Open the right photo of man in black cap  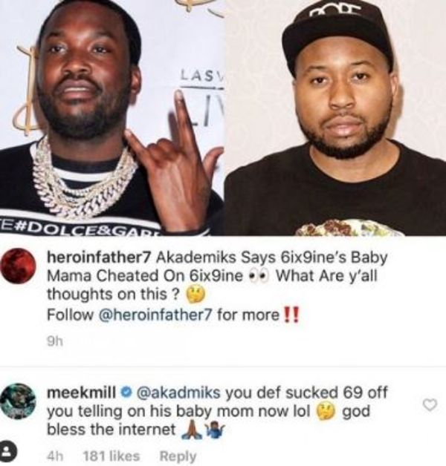click(335, 117)
